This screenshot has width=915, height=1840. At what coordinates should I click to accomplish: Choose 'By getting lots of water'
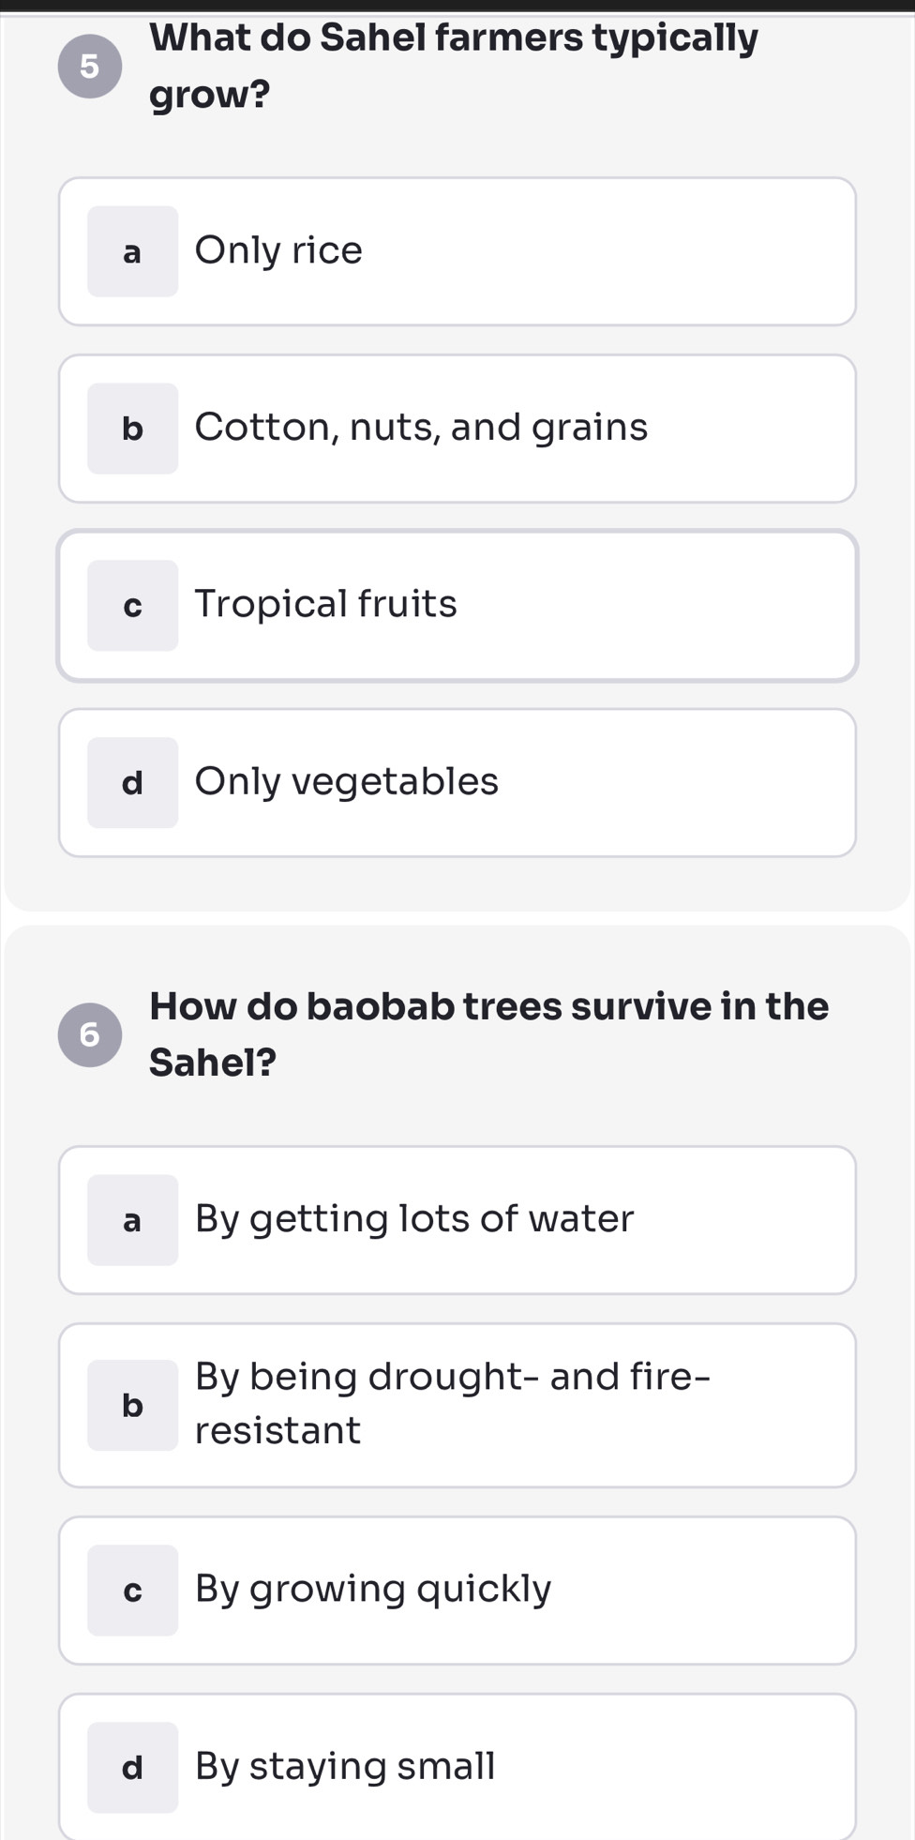tap(457, 1220)
